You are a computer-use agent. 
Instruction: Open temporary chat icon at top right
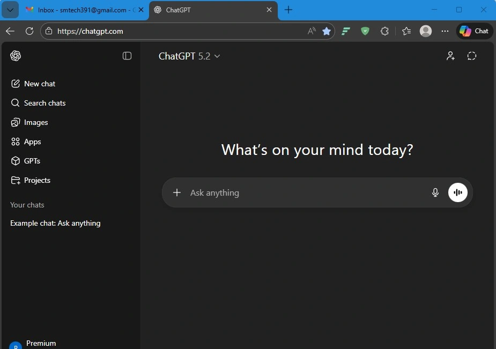[472, 56]
